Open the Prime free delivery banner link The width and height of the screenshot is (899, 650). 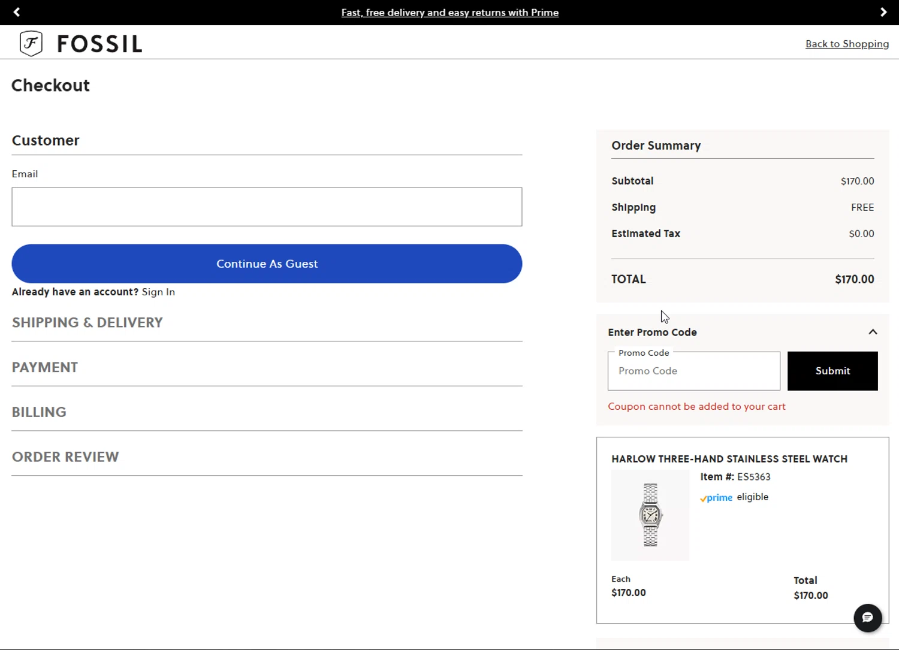pyautogui.click(x=450, y=13)
